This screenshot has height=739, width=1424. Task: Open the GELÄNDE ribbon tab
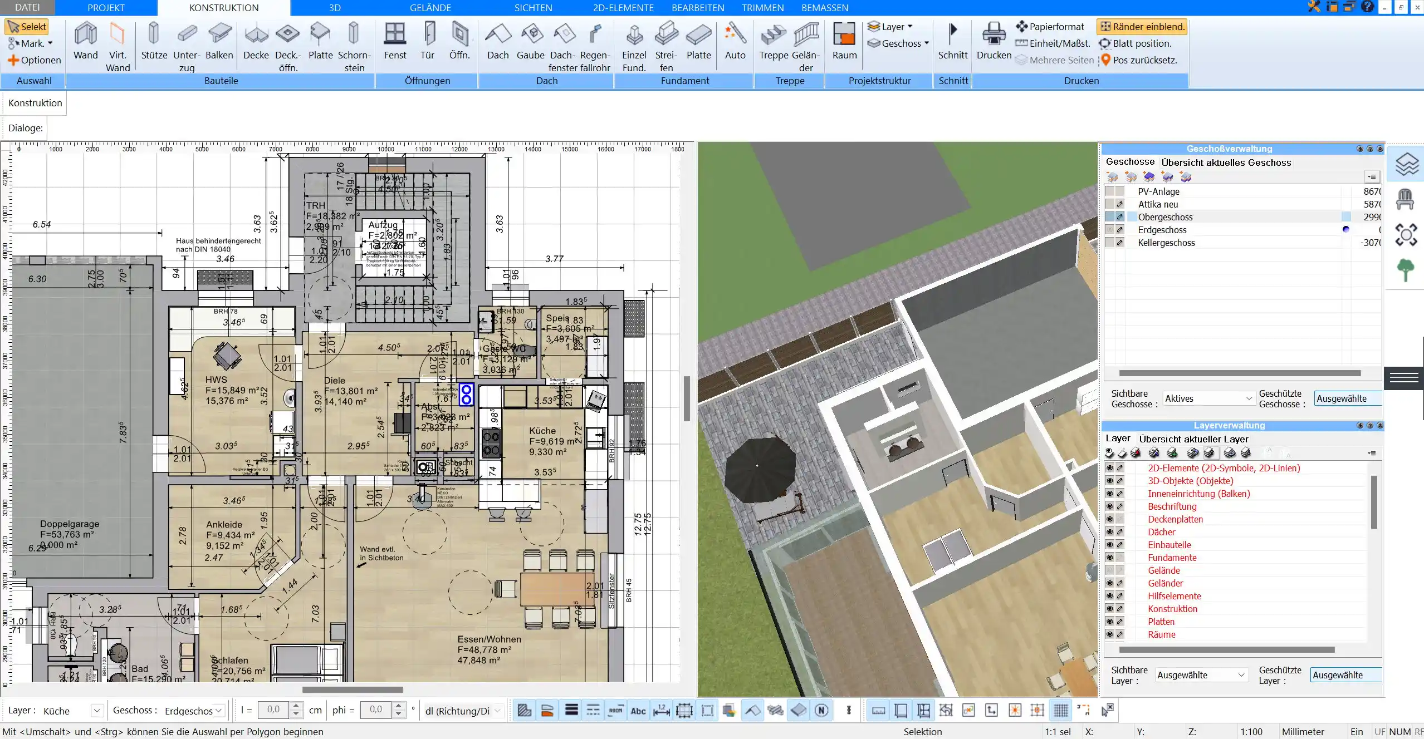pyautogui.click(x=430, y=7)
